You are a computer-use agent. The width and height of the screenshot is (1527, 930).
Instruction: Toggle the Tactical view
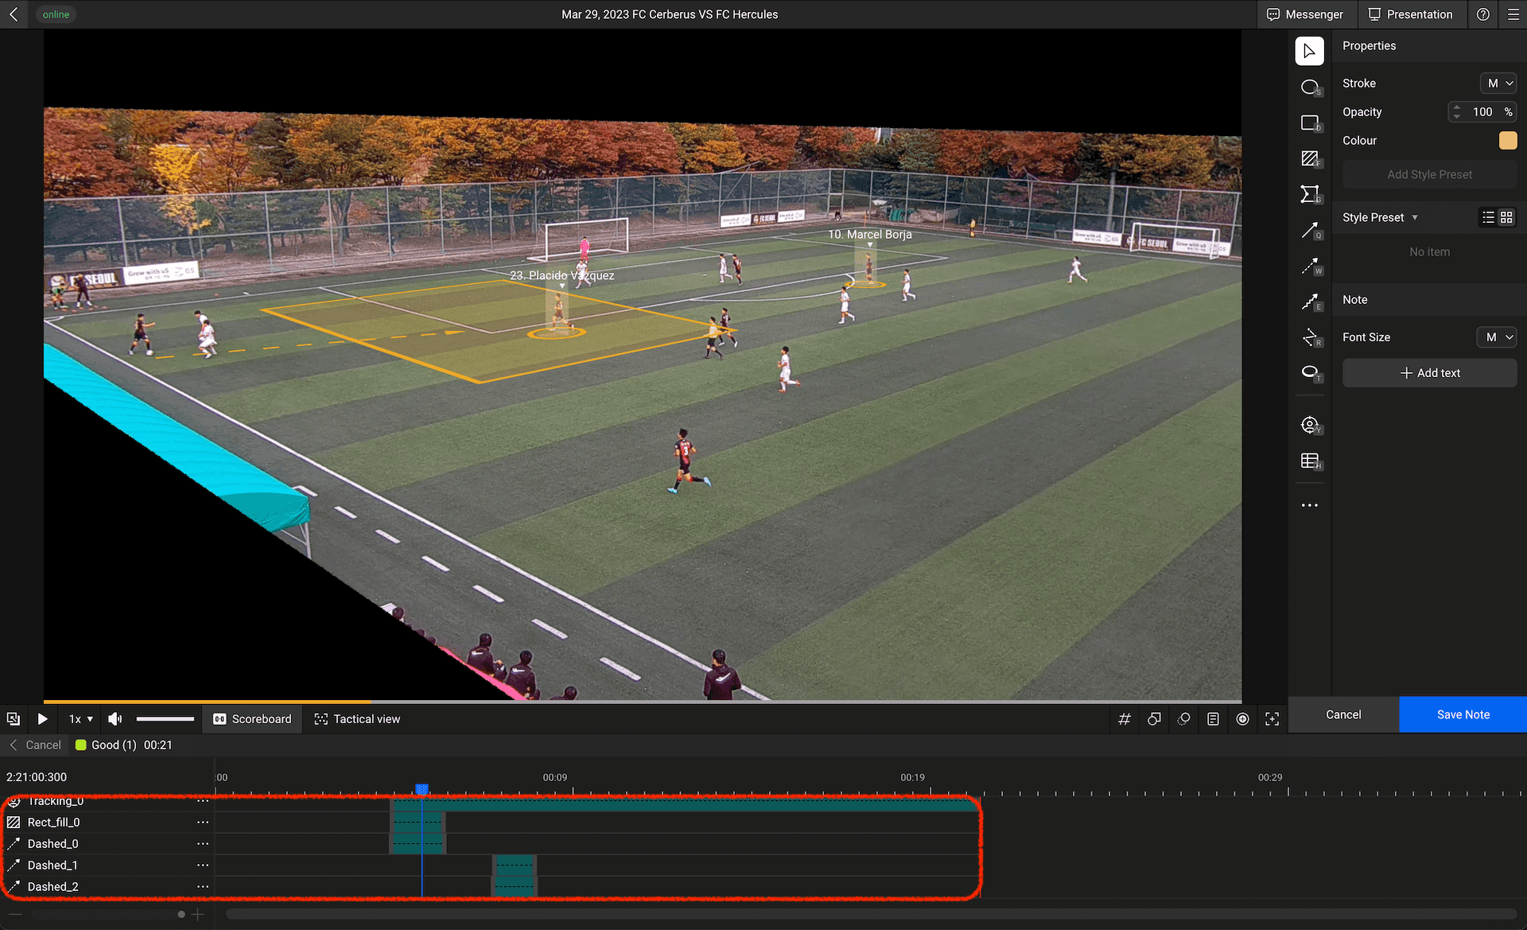[357, 719]
